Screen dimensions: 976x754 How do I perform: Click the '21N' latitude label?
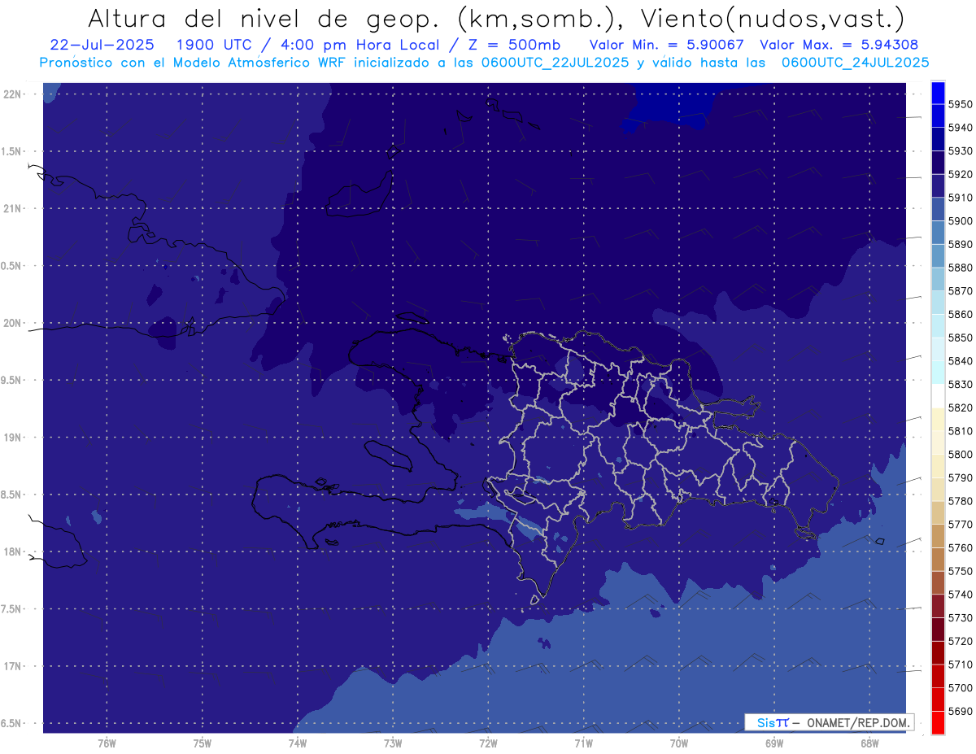tap(12, 208)
